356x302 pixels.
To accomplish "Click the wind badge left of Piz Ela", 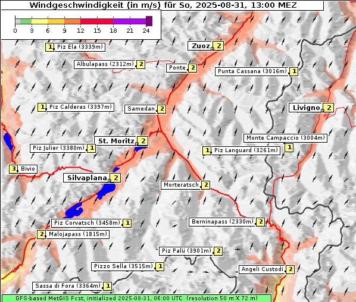I will tap(50, 47).
